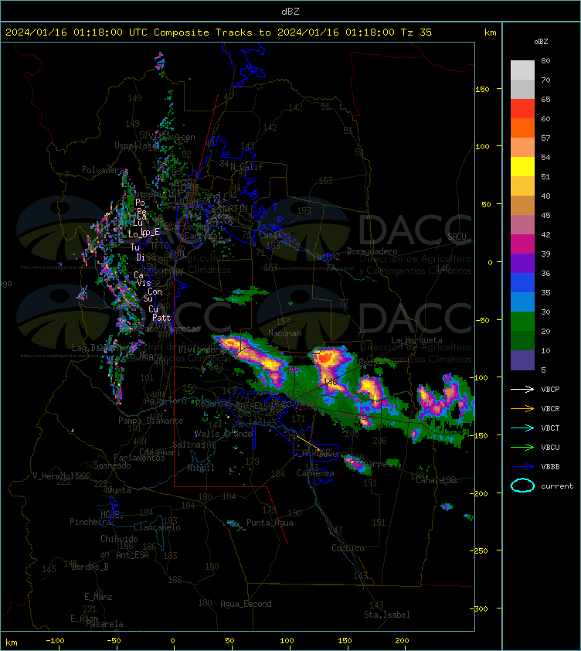Image resolution: width=581 pixels, height=651 pixels.
Task: Click the 'Tz 35' threshold text in header
Action: (x=416, y=32)
